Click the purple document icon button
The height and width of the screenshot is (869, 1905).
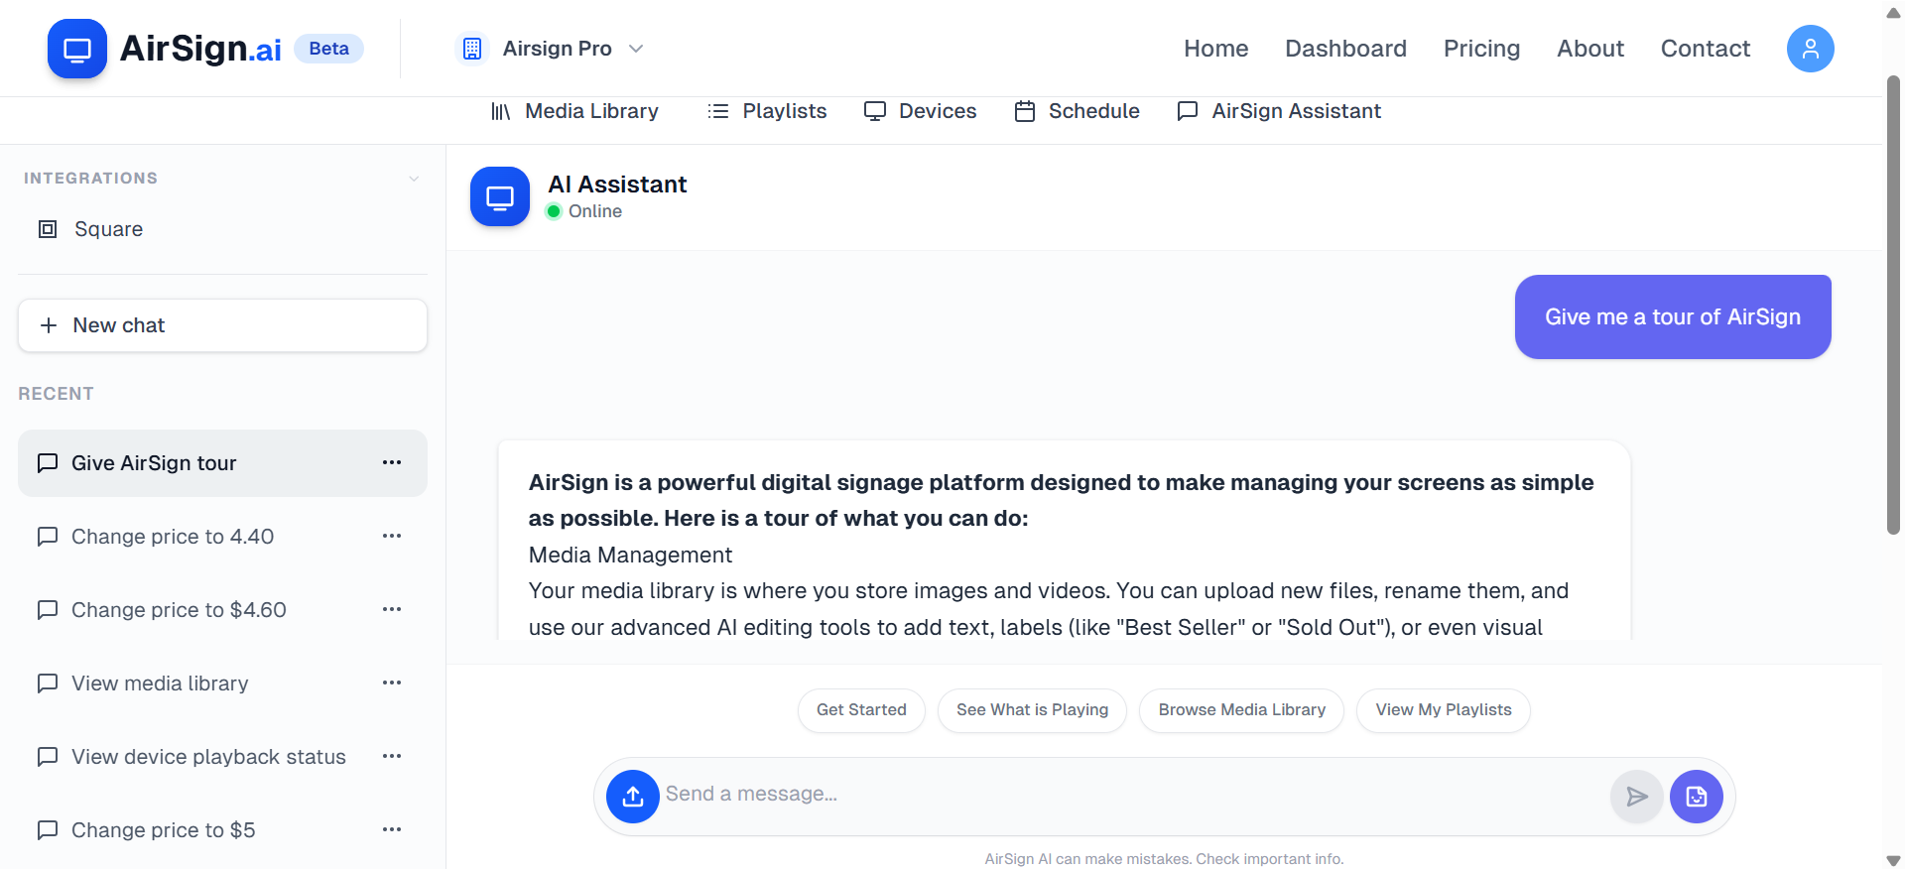pos(1697,797)
